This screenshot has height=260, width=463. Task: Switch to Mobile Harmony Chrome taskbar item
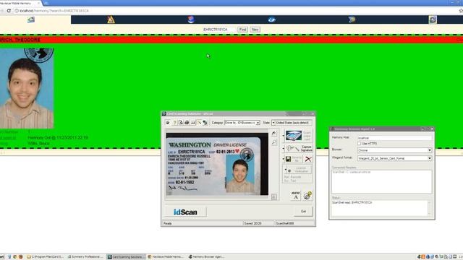point(166,257)
